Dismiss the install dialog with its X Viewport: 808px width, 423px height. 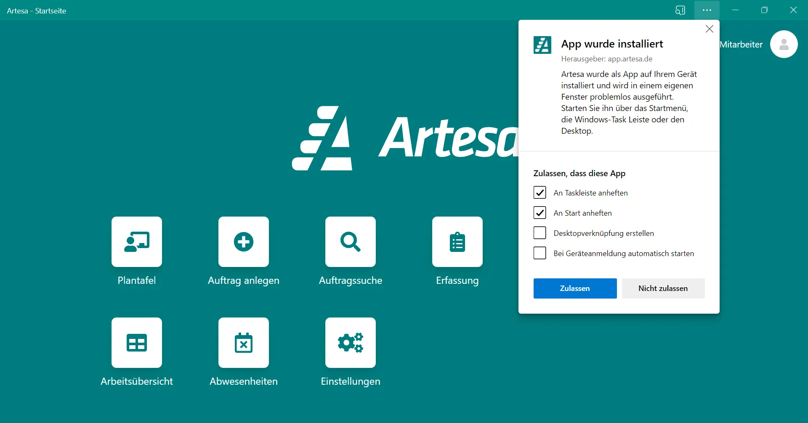pyautogui.click(x=710, y=29)
